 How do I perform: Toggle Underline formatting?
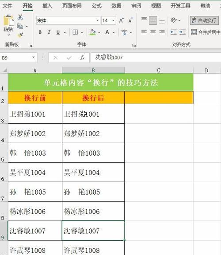click(x=58, y=32)
